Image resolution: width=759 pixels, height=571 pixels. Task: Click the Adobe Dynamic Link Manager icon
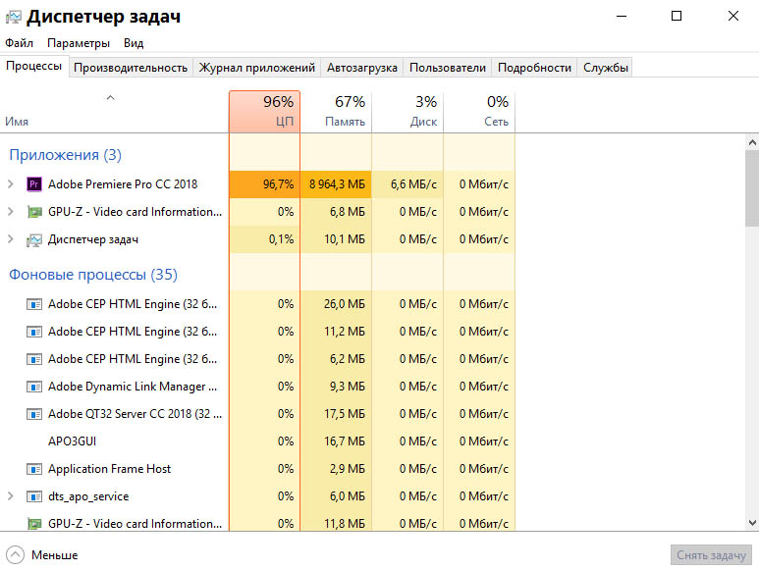coord(34,387)
